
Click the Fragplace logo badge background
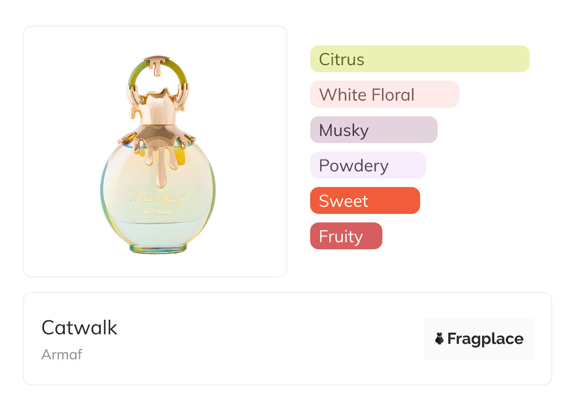point(479,325)
